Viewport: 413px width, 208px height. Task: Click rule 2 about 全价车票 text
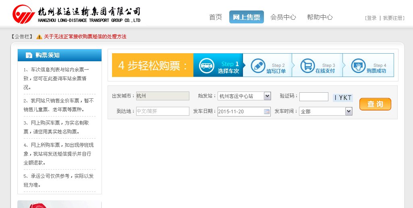pos(58,105)
